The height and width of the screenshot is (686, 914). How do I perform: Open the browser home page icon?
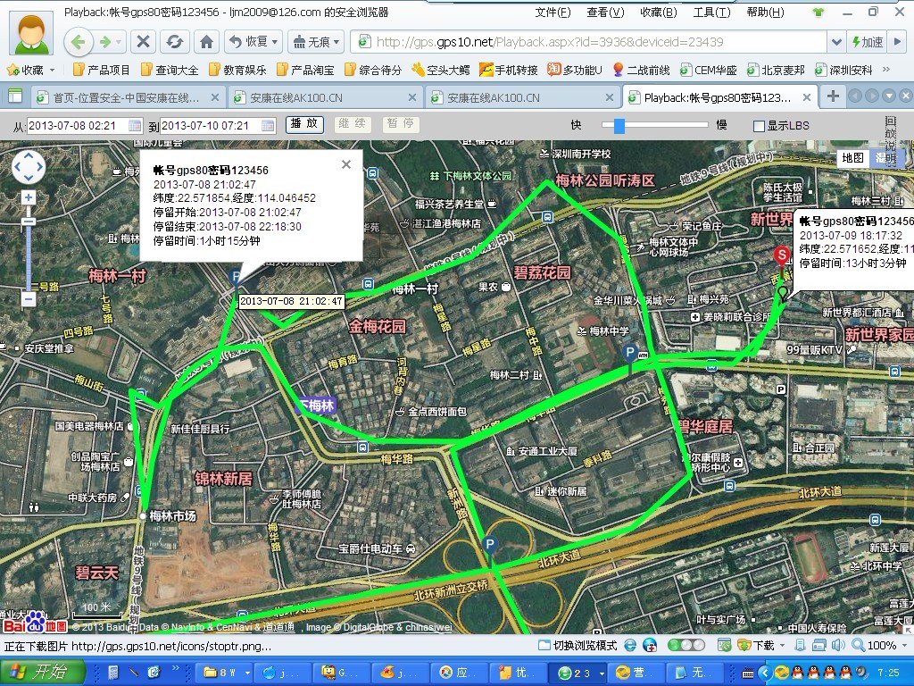[x=206, y=42]
